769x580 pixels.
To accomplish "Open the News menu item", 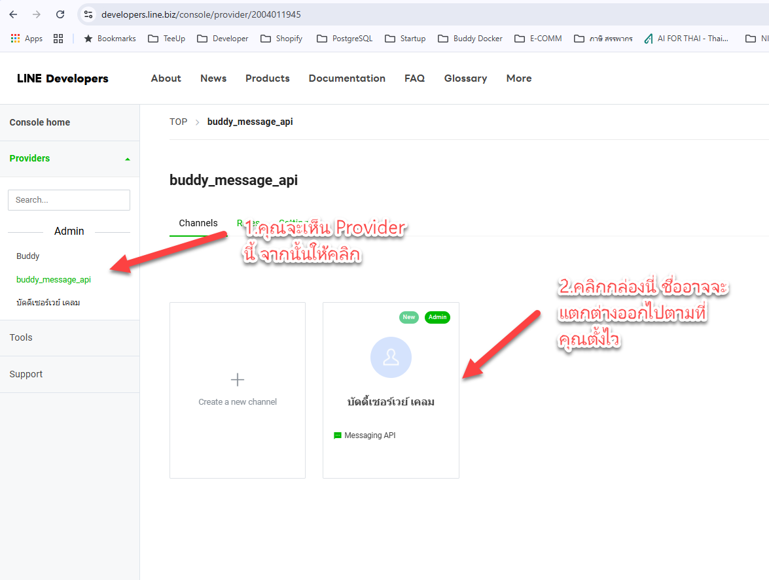I will pos(213,78).
